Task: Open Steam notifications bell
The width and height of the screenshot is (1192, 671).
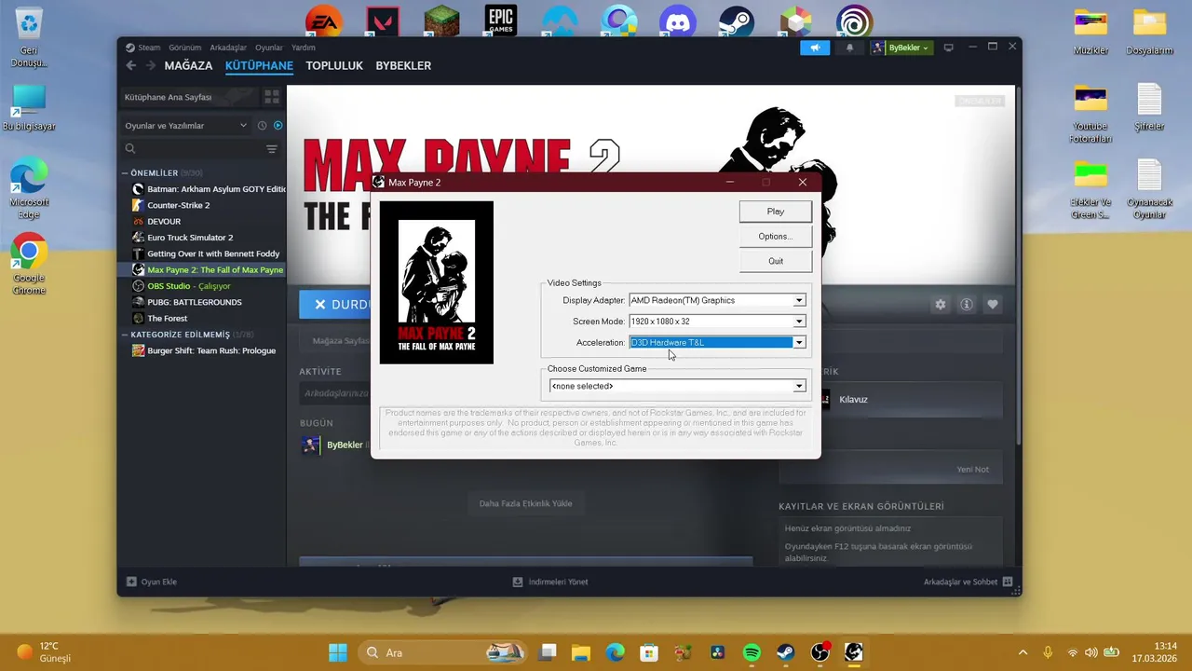Action: click(849, 48)
